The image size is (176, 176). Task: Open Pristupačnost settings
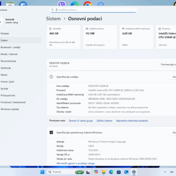21,95
